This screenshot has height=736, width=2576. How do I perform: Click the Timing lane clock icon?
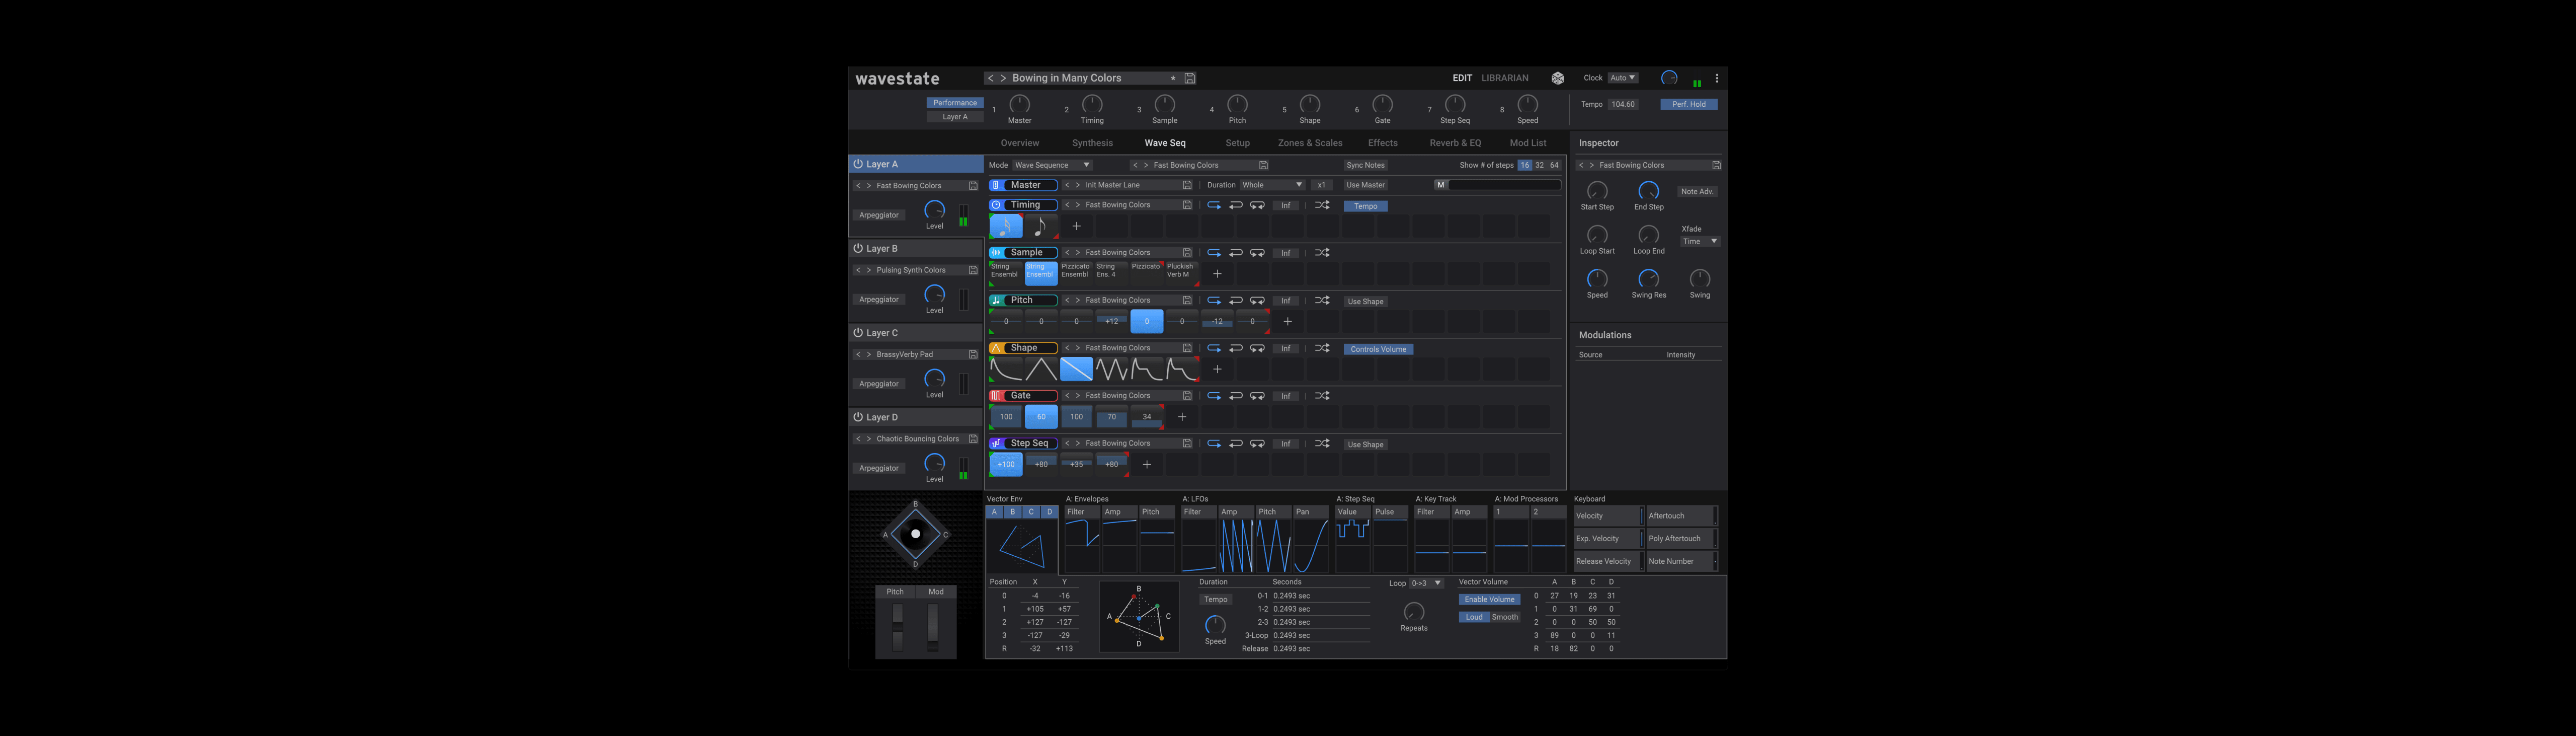coord(996,205)
